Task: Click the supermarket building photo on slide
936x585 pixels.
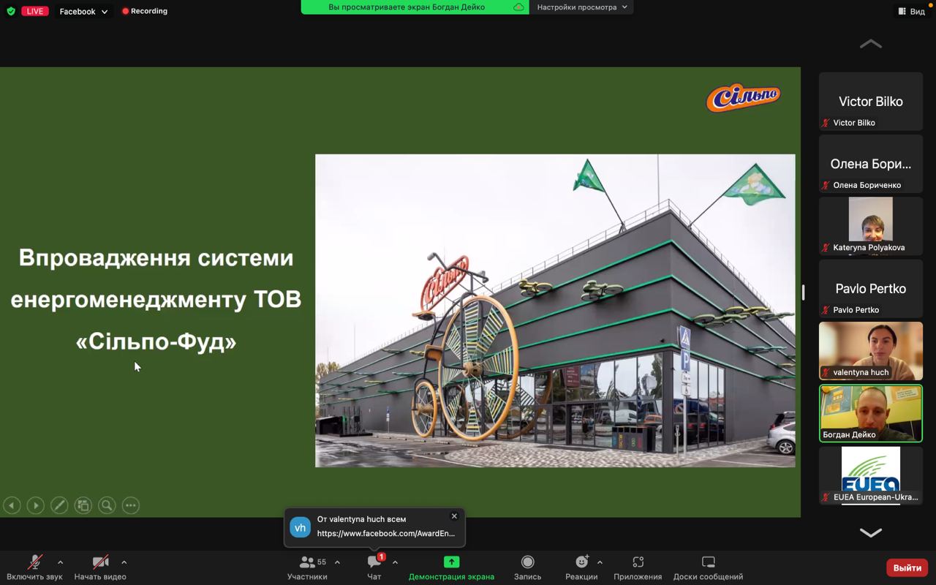Action: pyautogui.click(x=555, y=310)
